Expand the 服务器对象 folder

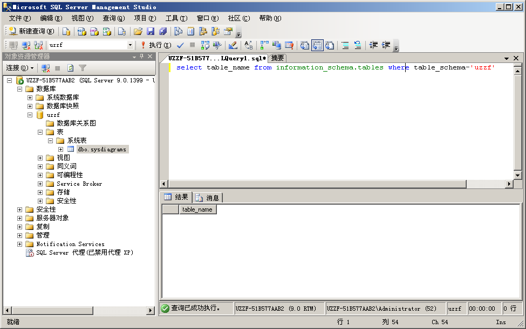(20, 219)
